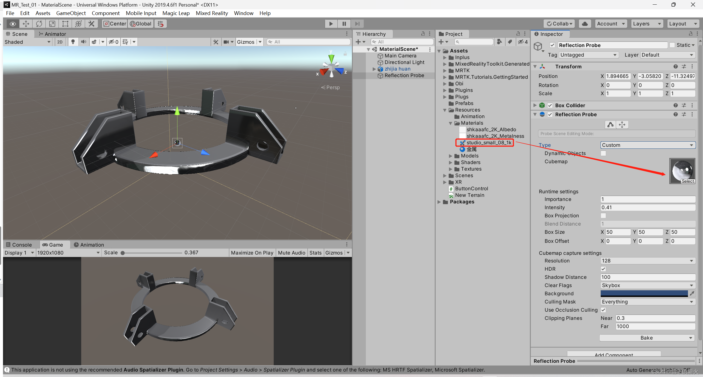Viewport: 703px width, 377px height.
Task: Open Reflection Probe component help icon
Action: coord(676,114)
